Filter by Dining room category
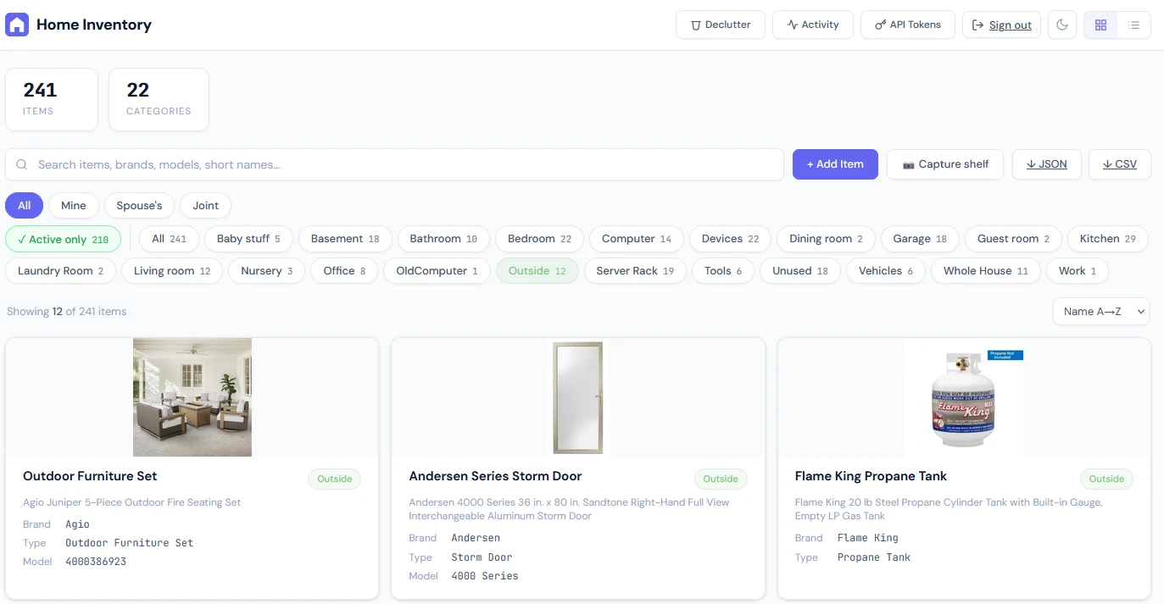 [827, 239]
